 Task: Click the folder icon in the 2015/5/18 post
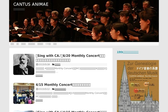53,64
